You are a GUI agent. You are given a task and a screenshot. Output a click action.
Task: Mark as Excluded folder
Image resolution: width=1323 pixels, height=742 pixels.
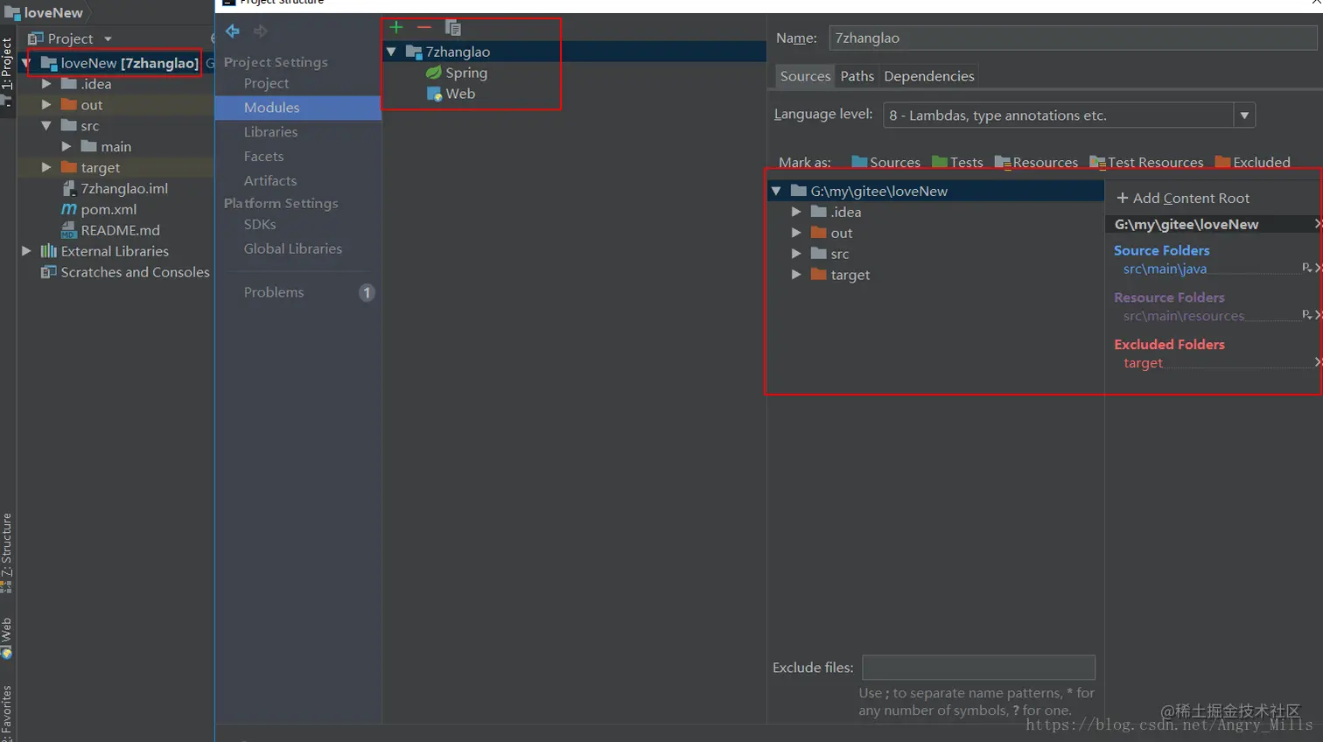(1252, 162)
